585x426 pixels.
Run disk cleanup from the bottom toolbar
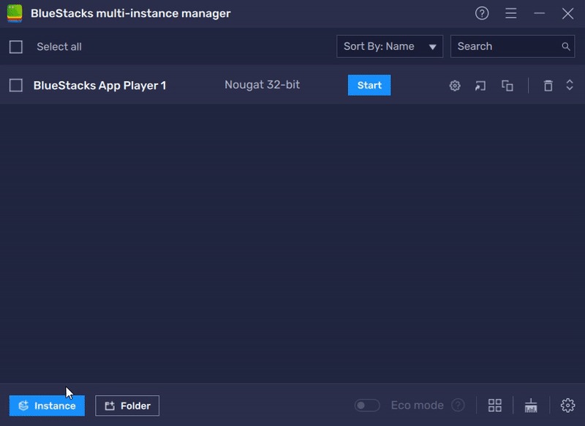pos(532,405)
